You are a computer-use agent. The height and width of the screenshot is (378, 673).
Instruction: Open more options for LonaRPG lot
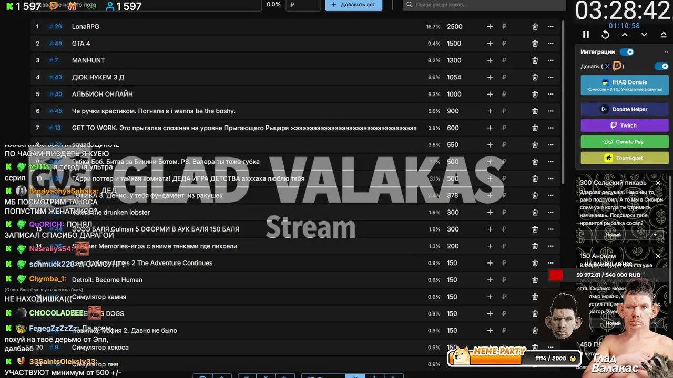pyautogui.click(x=550, y=26)
